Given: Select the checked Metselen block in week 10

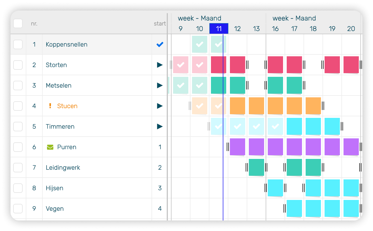Looking at the screenshot, I should pyautogui.click(x=200, y=85).
